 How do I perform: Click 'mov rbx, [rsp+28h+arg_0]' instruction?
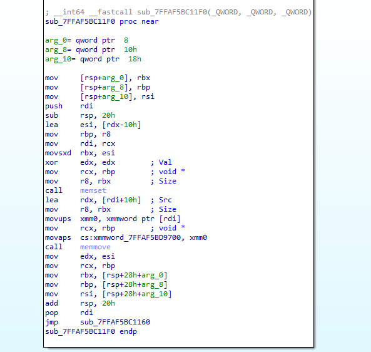click(106, 275)
